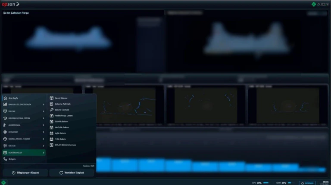Viewport: 331px width, 185px height.
Task: Expand the Sistem submenu chevron
Action: click(44, 145)
